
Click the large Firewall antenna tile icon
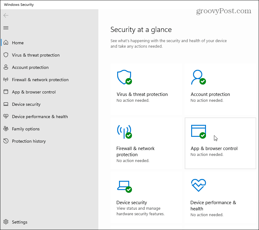coord(124,132)
